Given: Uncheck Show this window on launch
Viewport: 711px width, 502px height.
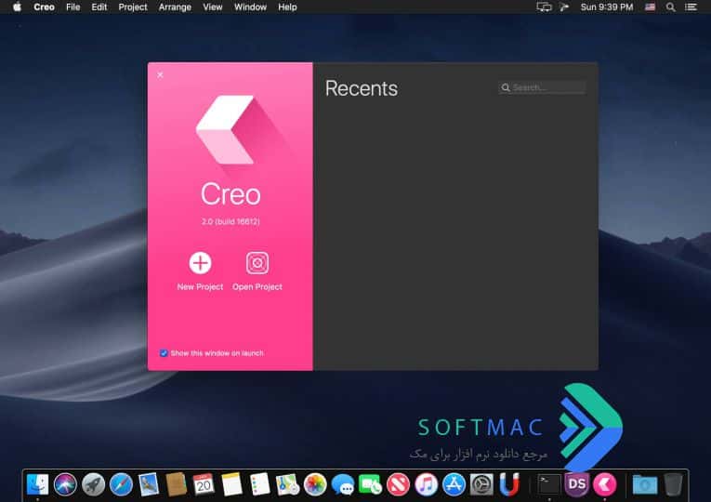Looking at the screenshot, I should click(164, 353).
